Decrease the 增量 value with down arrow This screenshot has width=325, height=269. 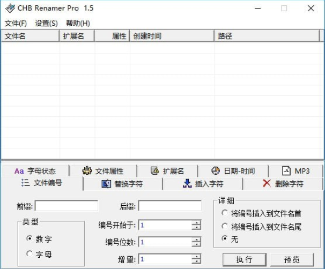tap(196, 261)
